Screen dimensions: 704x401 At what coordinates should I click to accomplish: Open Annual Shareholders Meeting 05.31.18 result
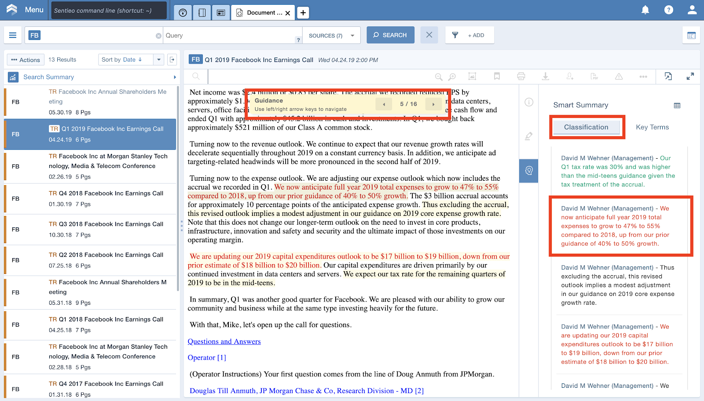click(x=90, y=292)
